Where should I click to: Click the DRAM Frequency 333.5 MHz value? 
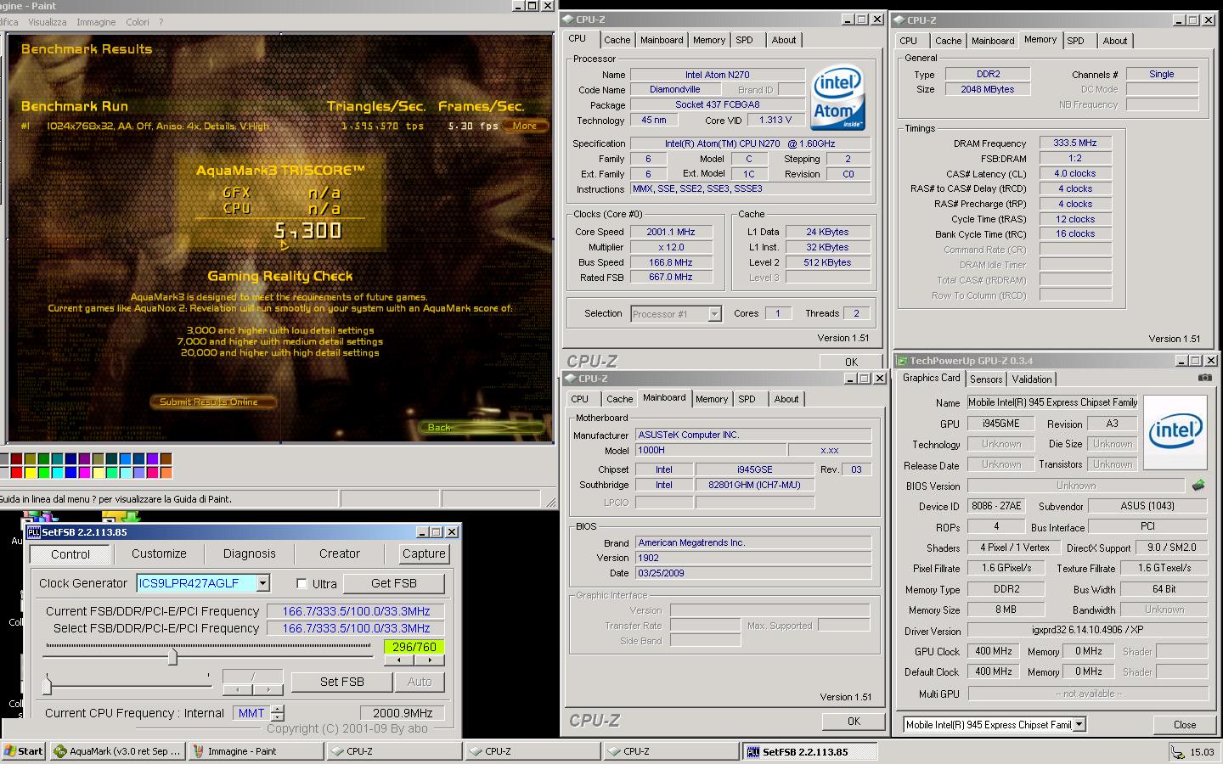(x=1075, y=143)
